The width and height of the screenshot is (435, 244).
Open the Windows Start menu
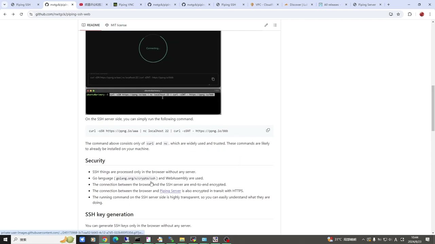click(5, 240)
